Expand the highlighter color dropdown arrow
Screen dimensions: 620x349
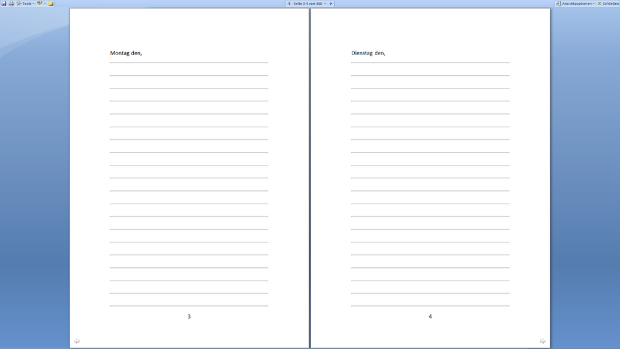tap(45, 3)
